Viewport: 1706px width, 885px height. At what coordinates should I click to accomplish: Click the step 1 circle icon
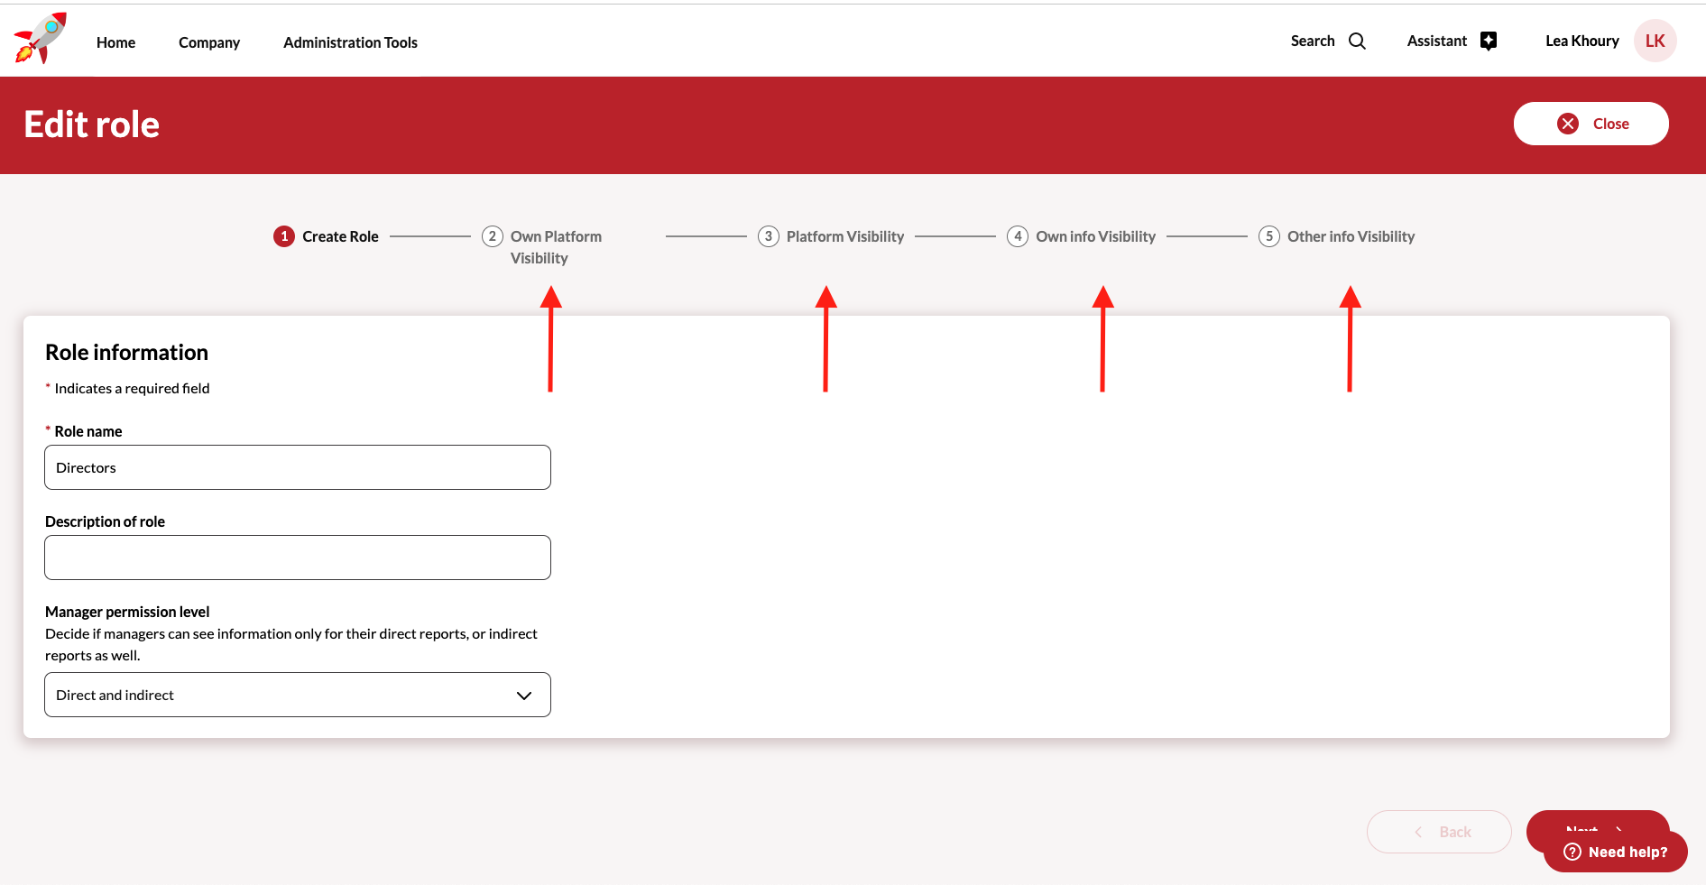[x=284, y=236]
